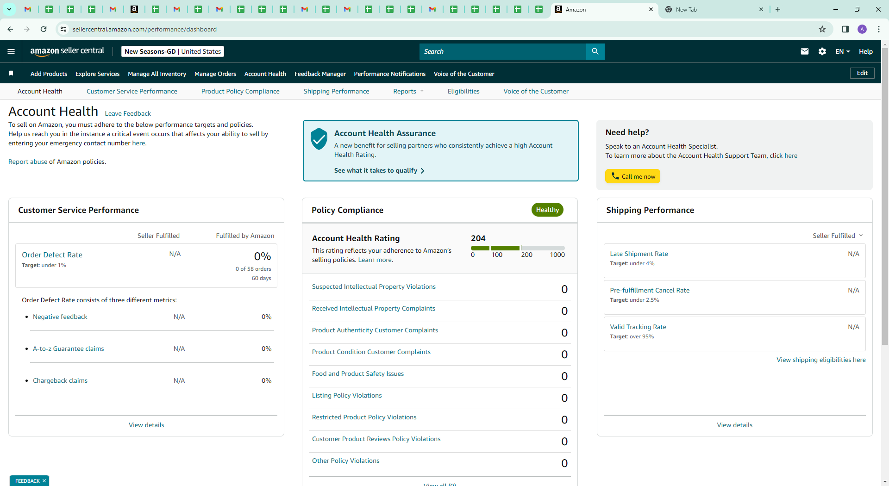This screenshot has height=486, width=889.
Task: Open the Seller Fulfilled dropdown in Shipping Performance
Action: pos(838,236)
